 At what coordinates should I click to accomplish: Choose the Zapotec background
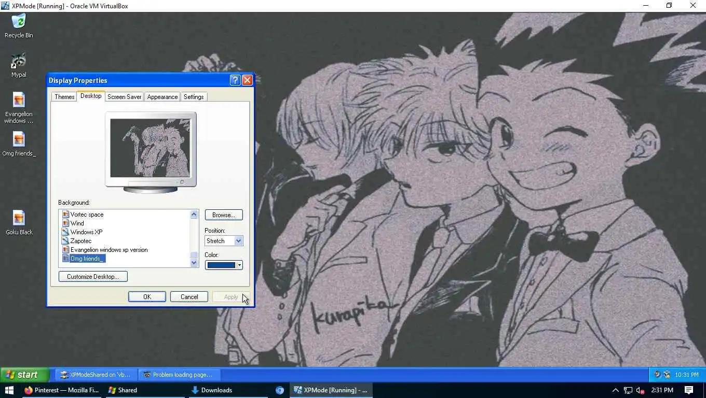[80, 241]
